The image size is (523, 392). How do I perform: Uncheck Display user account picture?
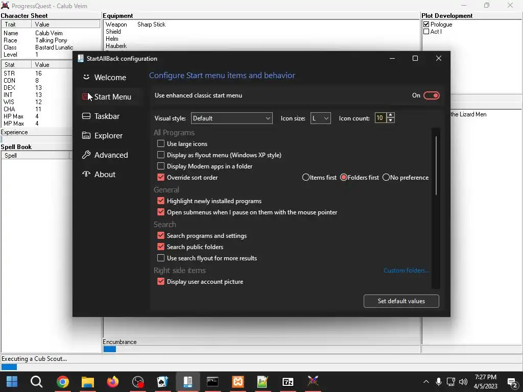161,281
